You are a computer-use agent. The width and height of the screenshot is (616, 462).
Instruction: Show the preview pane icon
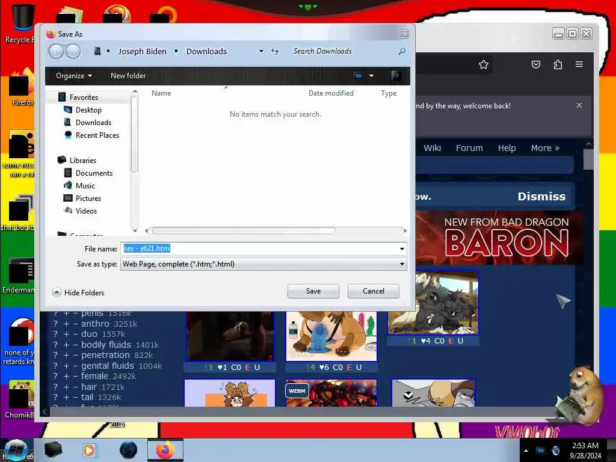pyautogui.click(x=396, y=76)
